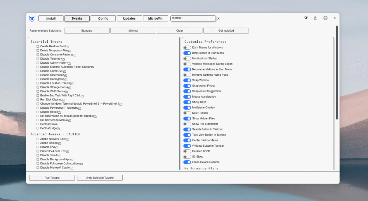Open the MicroWin tab

click(x=155, y=18)
